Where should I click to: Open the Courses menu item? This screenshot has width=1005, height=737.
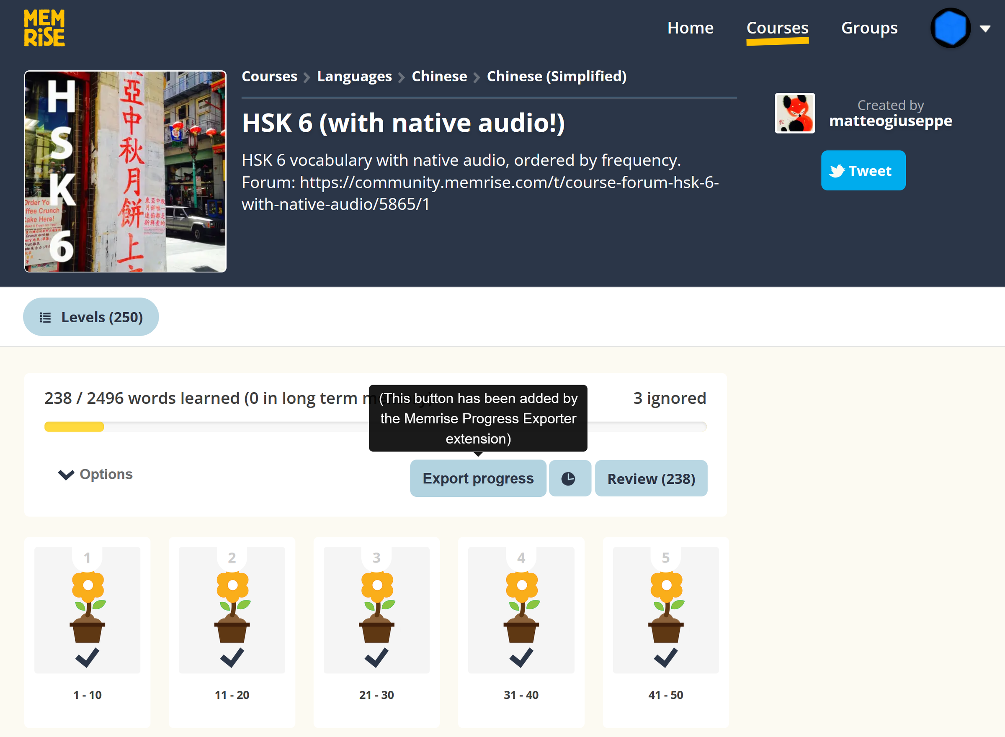tap(777, 28)
